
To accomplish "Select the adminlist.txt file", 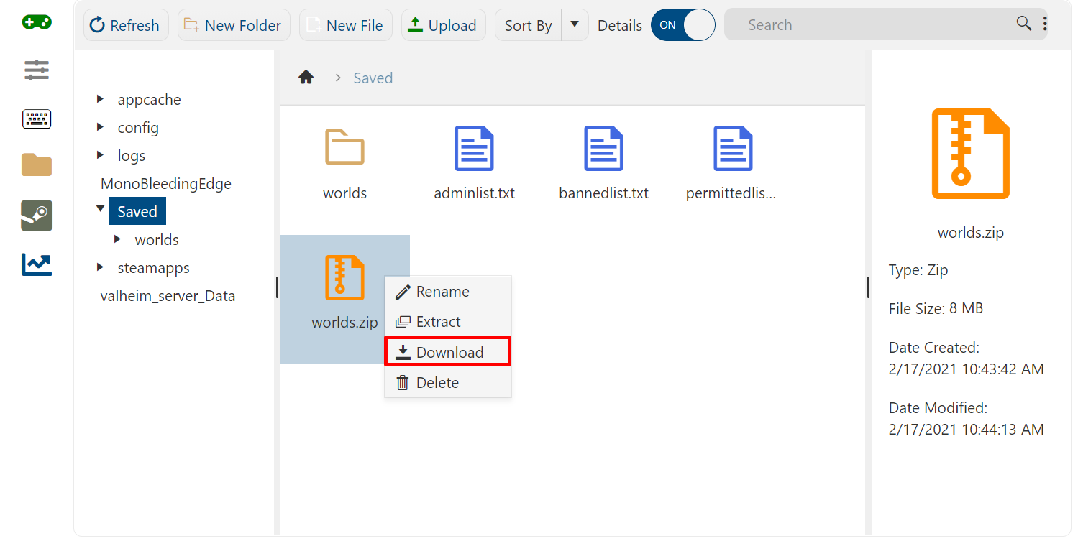I will pos(474,162).
